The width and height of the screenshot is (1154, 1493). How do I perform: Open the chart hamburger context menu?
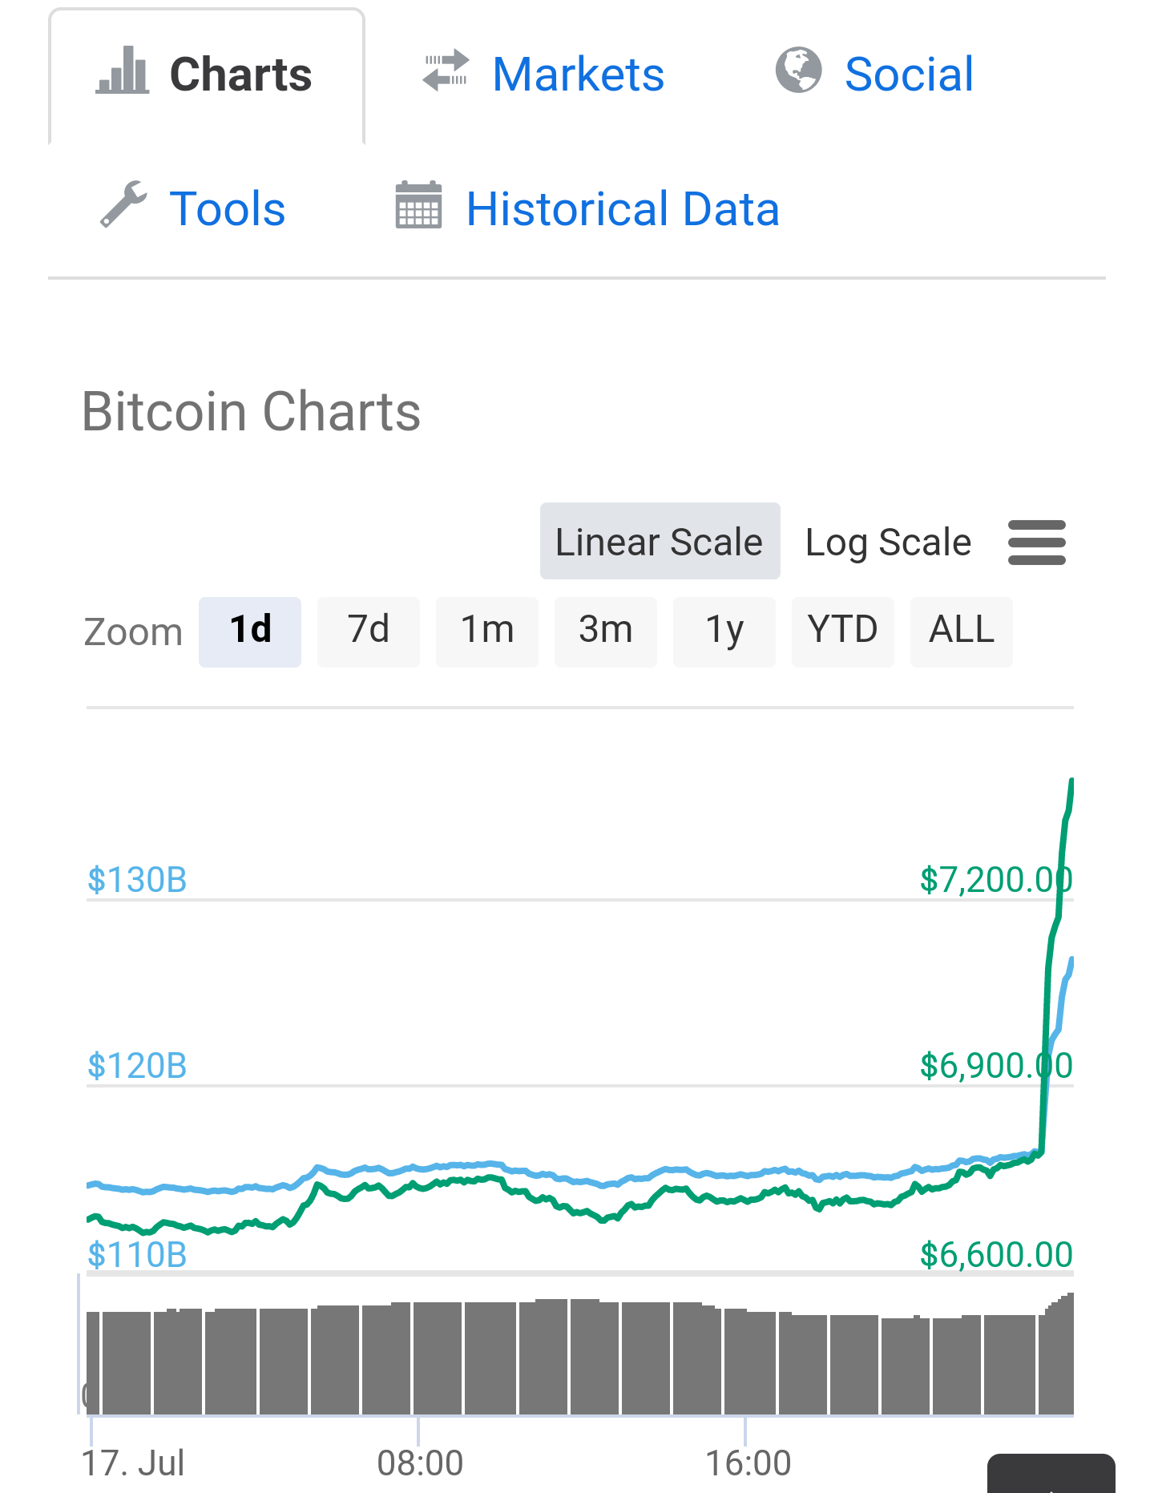(1036, 543)
